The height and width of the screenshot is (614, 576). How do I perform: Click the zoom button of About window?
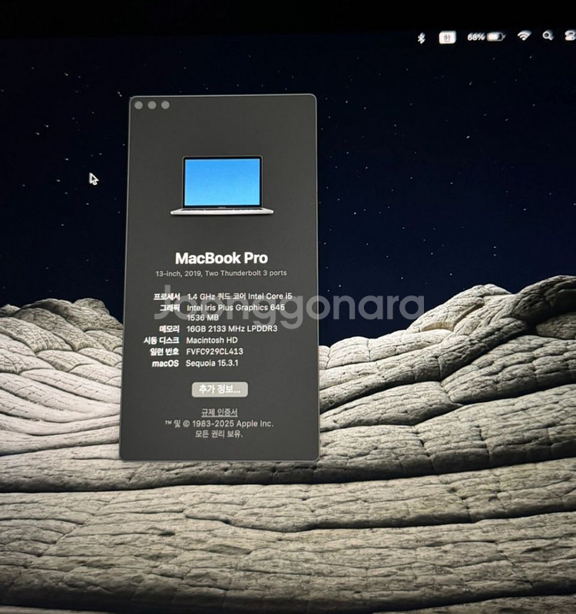tap(165, 105)
